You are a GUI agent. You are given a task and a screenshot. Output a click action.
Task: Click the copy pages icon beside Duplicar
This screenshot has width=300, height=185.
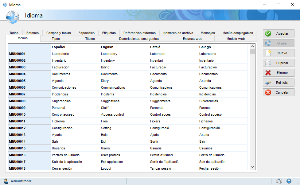268,63
